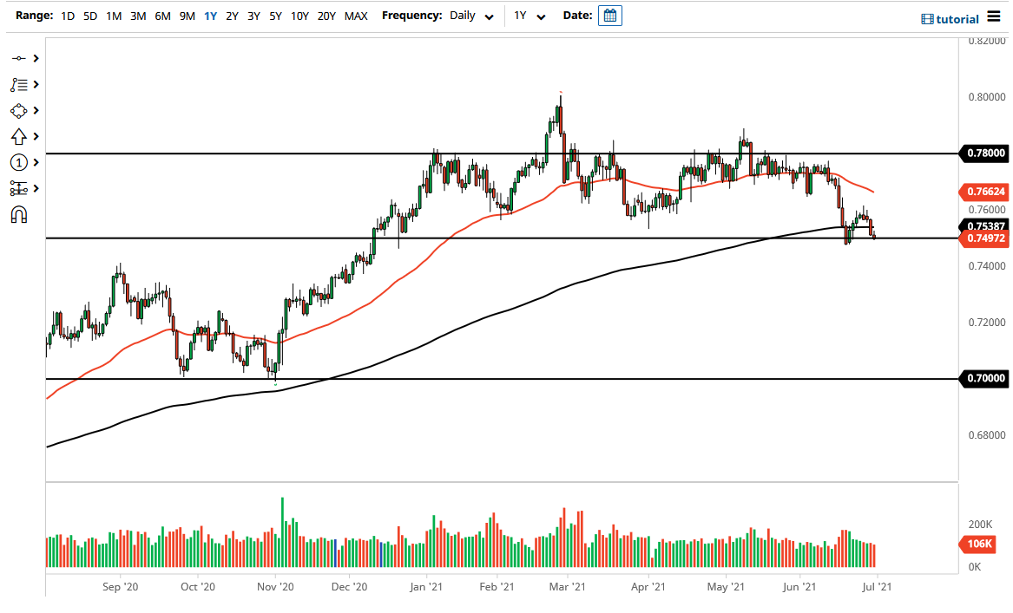
Task: Open the Date calendar picker
Action: (x=609, y=15)
